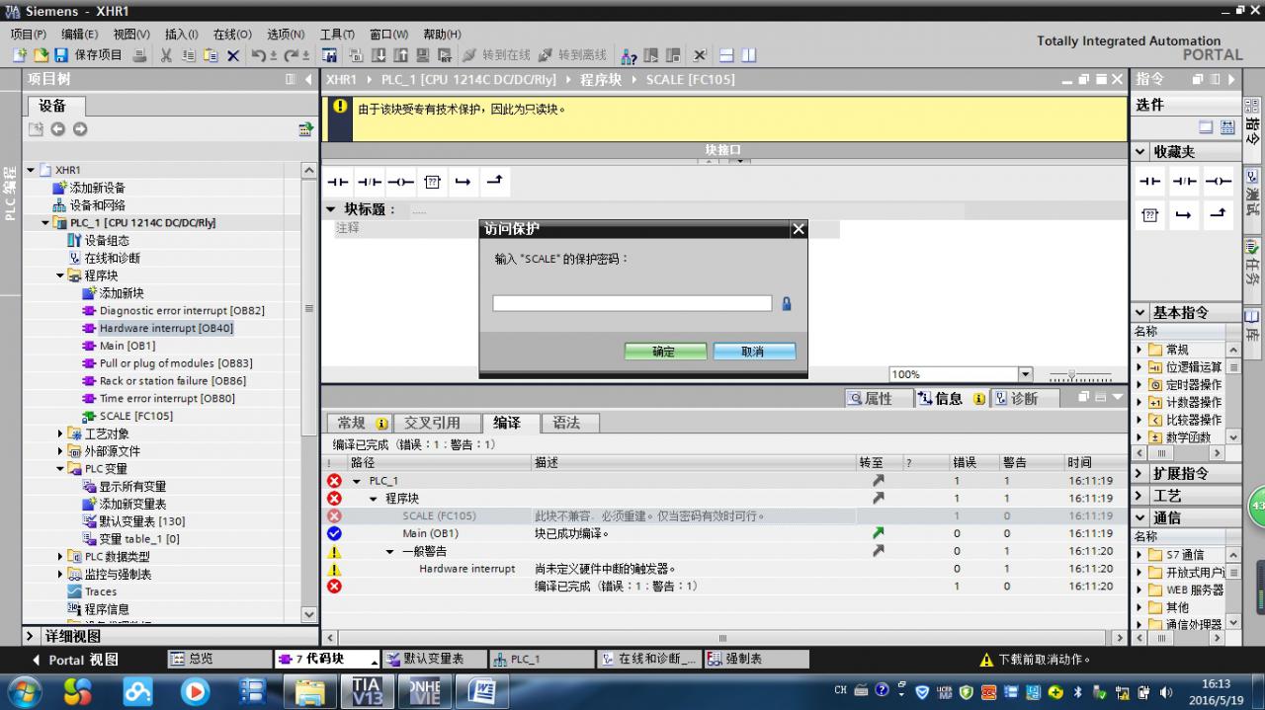Click the forward arrow in project tree
The image size is (1265, 710).
point(80,129)
